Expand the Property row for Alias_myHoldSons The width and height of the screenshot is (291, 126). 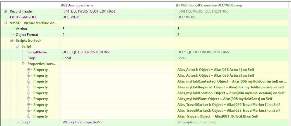click(29, 99)
